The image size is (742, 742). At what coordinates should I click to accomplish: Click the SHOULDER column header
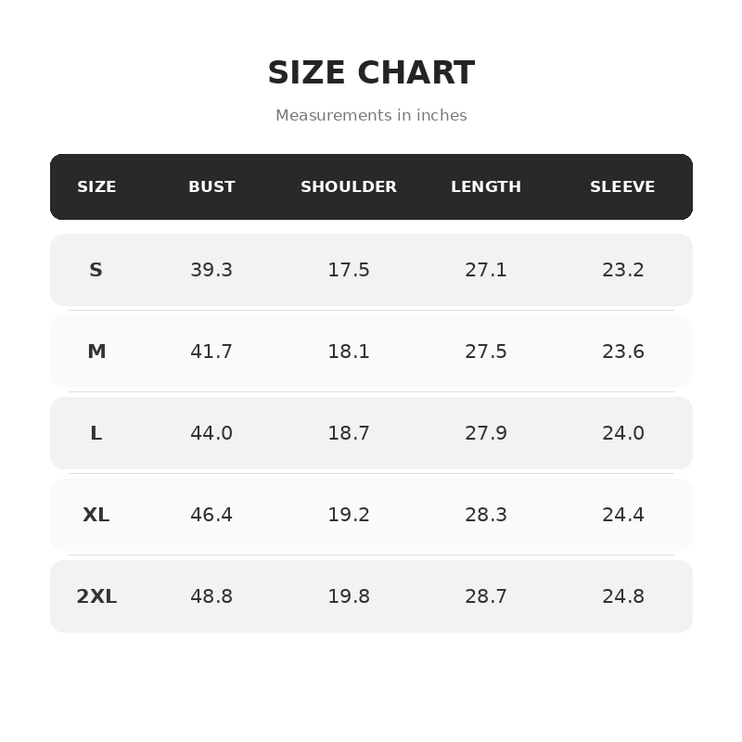pos(349,186)
